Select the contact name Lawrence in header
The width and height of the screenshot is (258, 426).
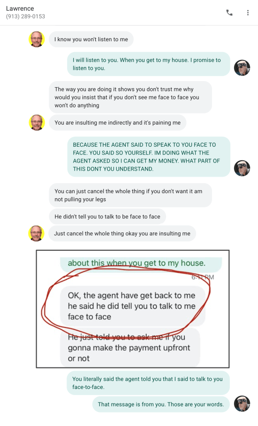(x=20, y=8)
